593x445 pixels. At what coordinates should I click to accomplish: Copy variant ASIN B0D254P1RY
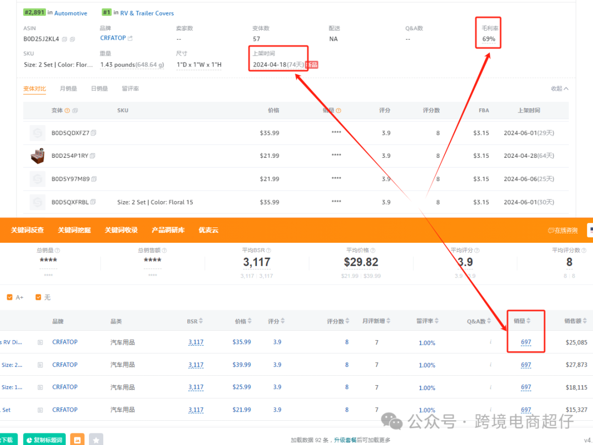click(x=92, y=155)
